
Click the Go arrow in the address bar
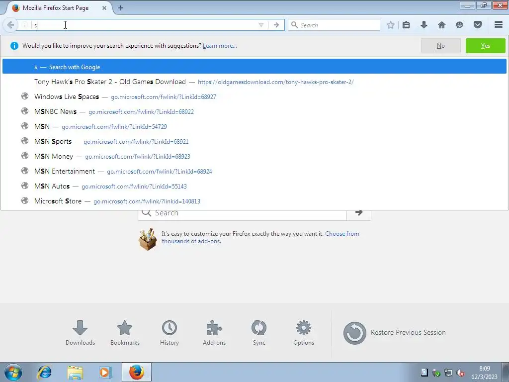[276, 25]
